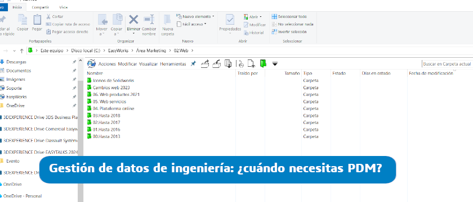Pin the PDM toolbar with the pushpin icon
This screenshot has height=202, width=473.
[194, 64]
